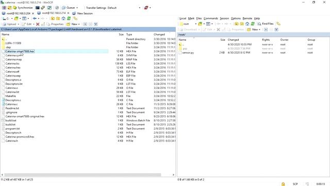Open the Help menu
This screenshot has width=330, height=186.
tap(257, 19)
